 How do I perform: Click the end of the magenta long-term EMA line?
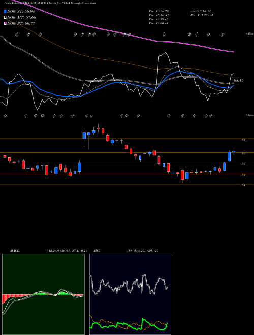tap(233, 52)
